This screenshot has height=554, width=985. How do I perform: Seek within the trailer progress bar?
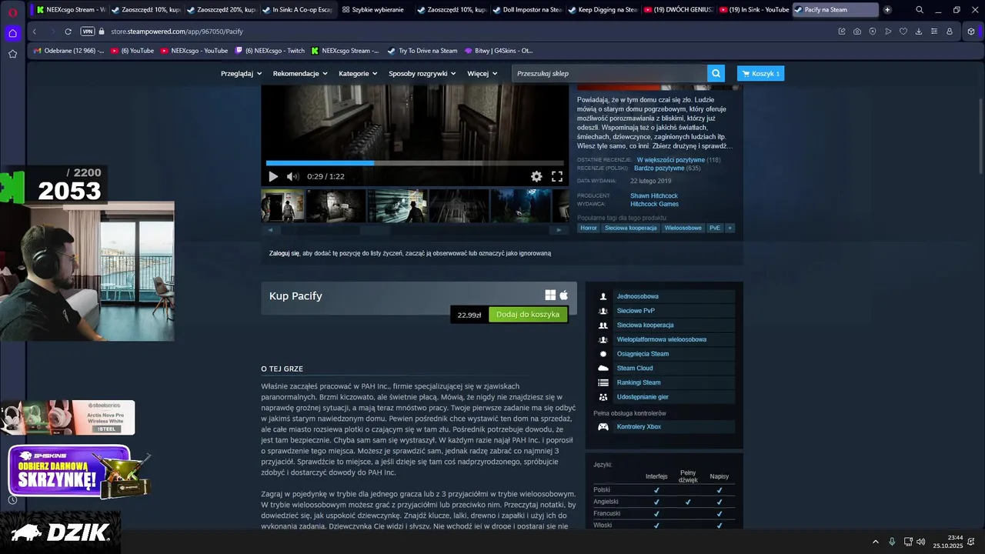pos(415,163)
